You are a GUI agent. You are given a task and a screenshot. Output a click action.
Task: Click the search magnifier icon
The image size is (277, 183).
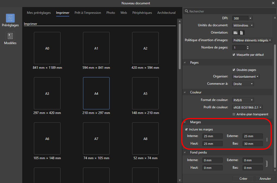pyautogui.click(x=186, y=11)
